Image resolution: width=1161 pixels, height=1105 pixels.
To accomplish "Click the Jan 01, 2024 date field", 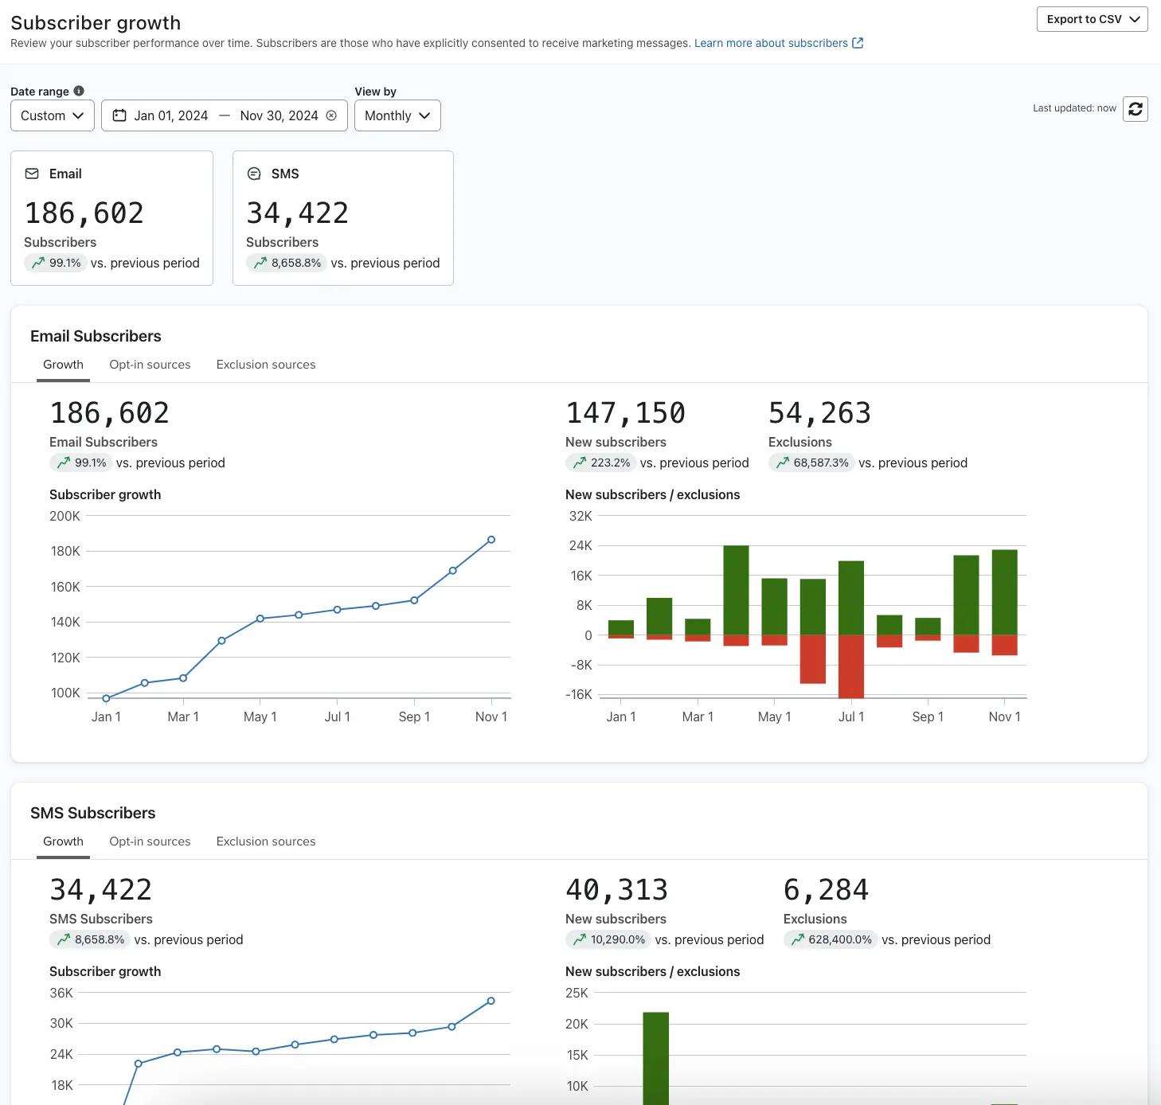I will 170,115.
